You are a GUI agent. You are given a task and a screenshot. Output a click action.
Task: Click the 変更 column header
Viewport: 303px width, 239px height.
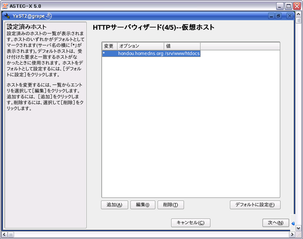(x=109, y=46)
